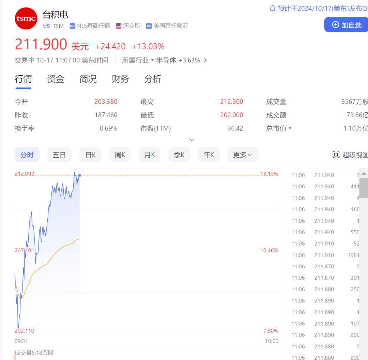Click the chart label 7.80%
Viewport: 368px width, 360px height.
(x=271, y=331)
